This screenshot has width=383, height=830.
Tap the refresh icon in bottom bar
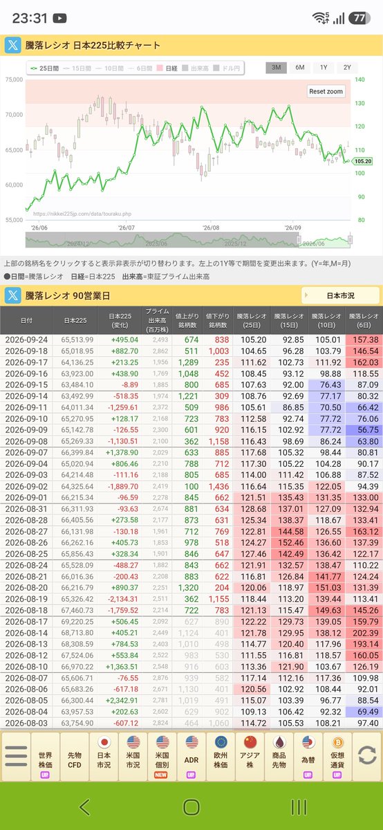368,755
